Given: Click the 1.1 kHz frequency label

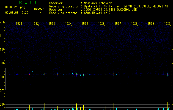Looking at the screenshot, I should pyautogui.click(x=2, y=36).
